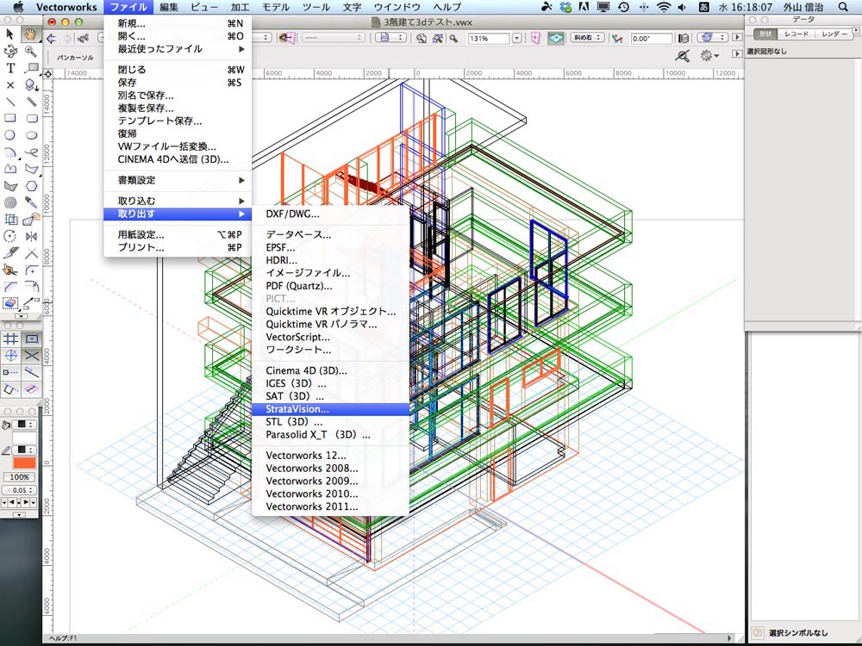Viewport: 862px width, 646px height.
Task: Select the Flyover rotate-view tool
Action: pyautogui.click(x=9, y=51)
